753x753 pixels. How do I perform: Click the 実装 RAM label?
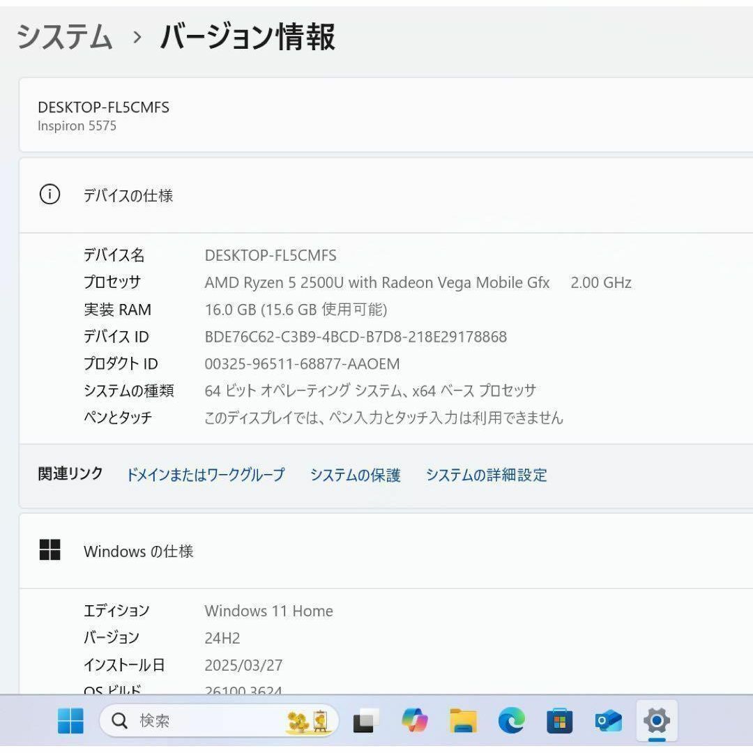117,310
